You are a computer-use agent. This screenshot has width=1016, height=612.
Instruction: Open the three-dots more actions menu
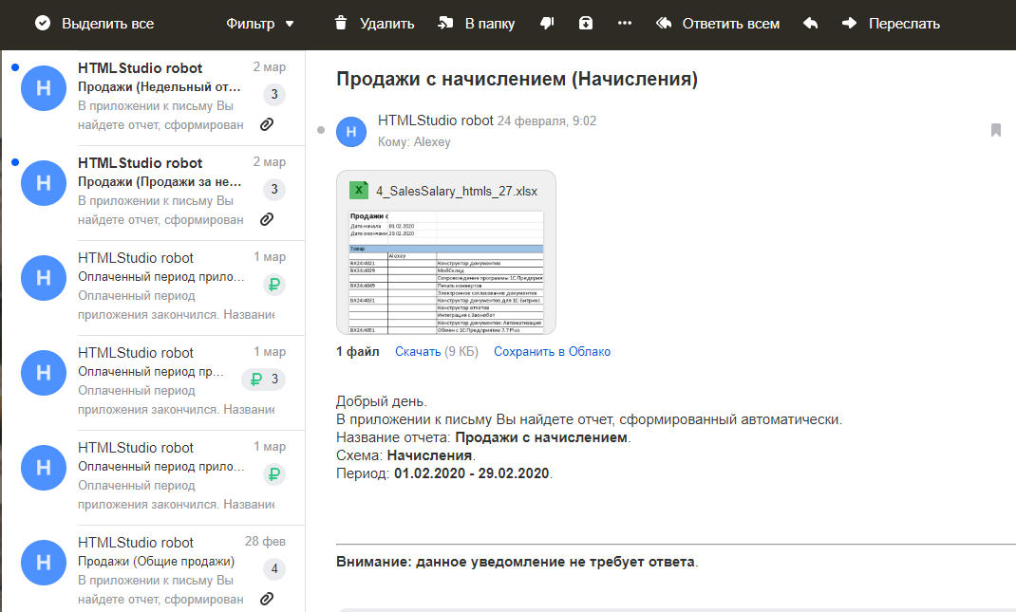tap(624, 24)
